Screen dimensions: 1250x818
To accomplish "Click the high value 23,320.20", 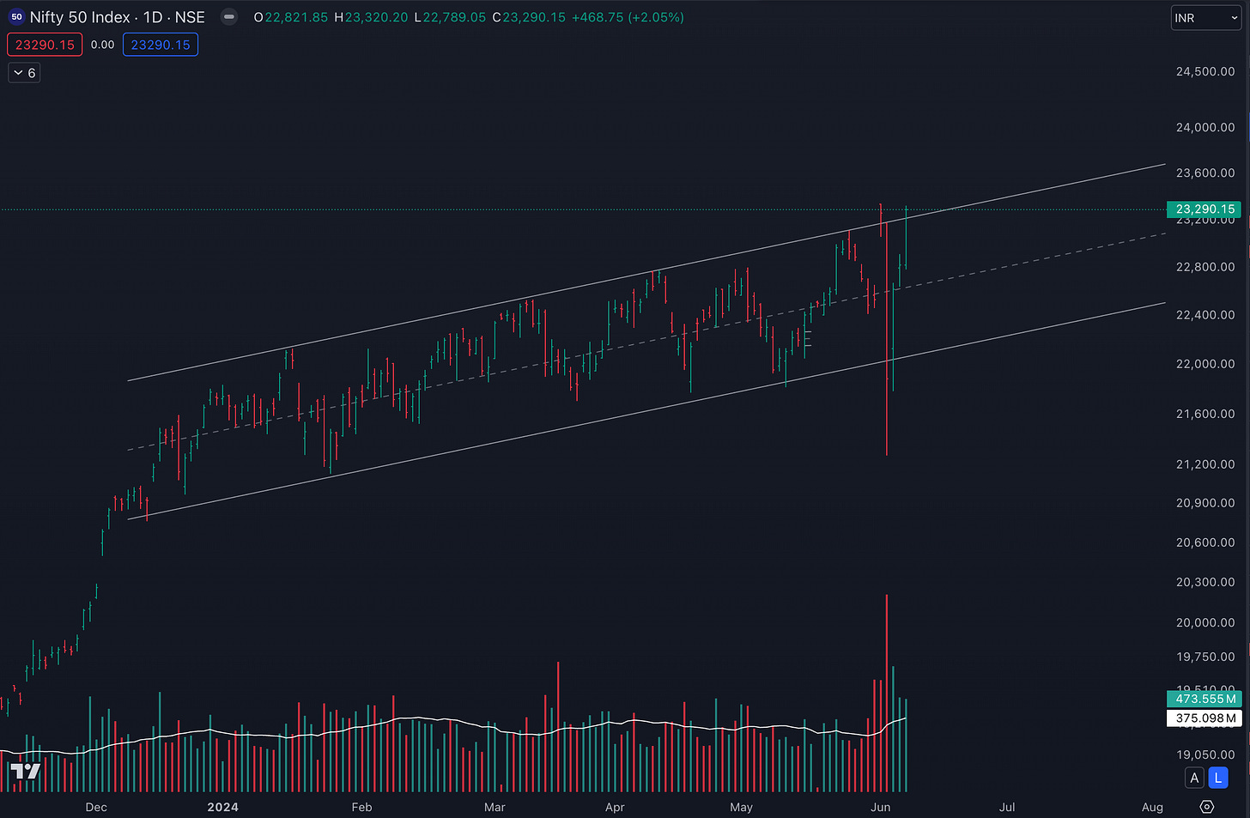I will (x=376, y=17).
